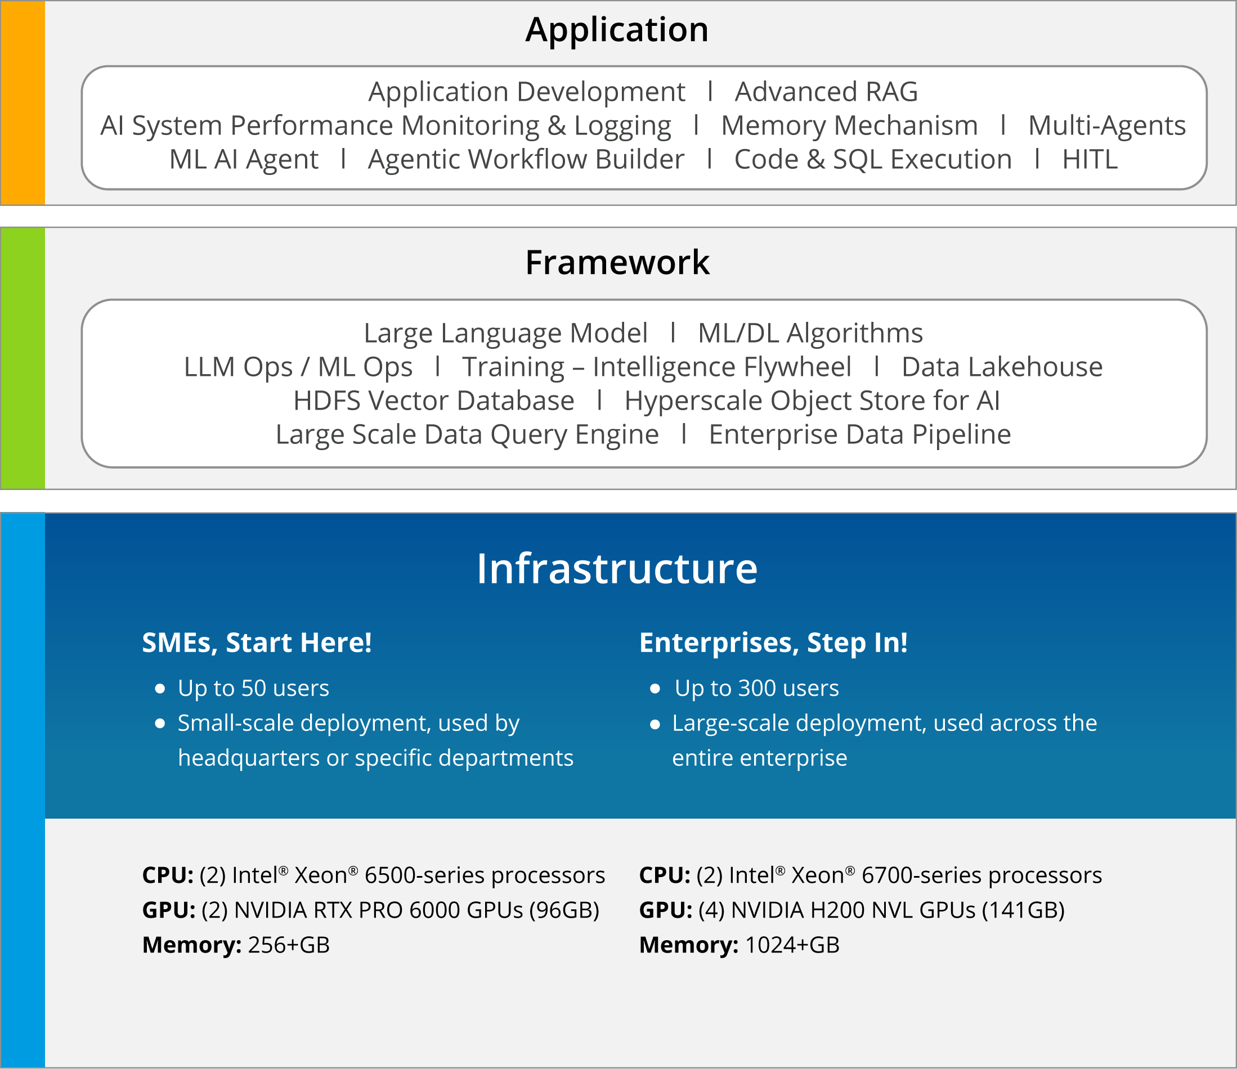Click Hyperscale Object Store for AI

[812, 402]
